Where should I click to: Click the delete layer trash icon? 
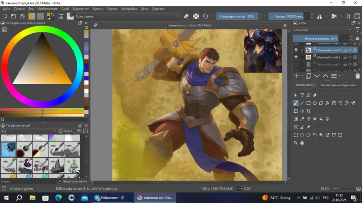pos(358,76)
